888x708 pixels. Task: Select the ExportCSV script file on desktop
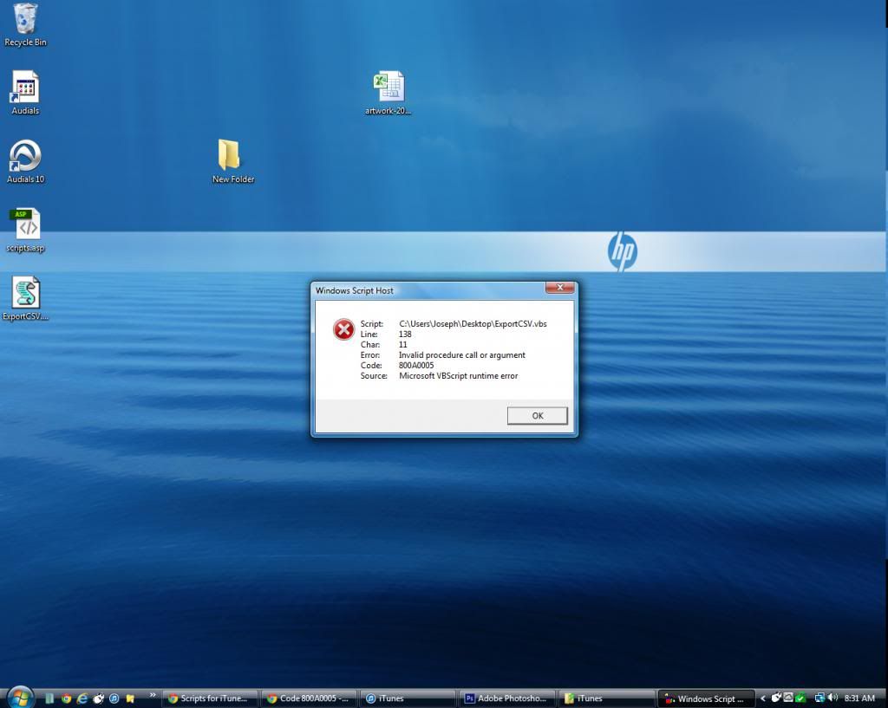(25, 294)
